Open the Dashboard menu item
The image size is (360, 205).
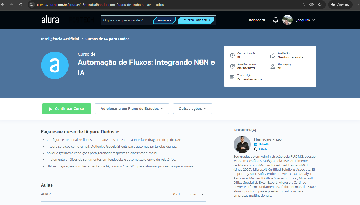coord(256,20)
